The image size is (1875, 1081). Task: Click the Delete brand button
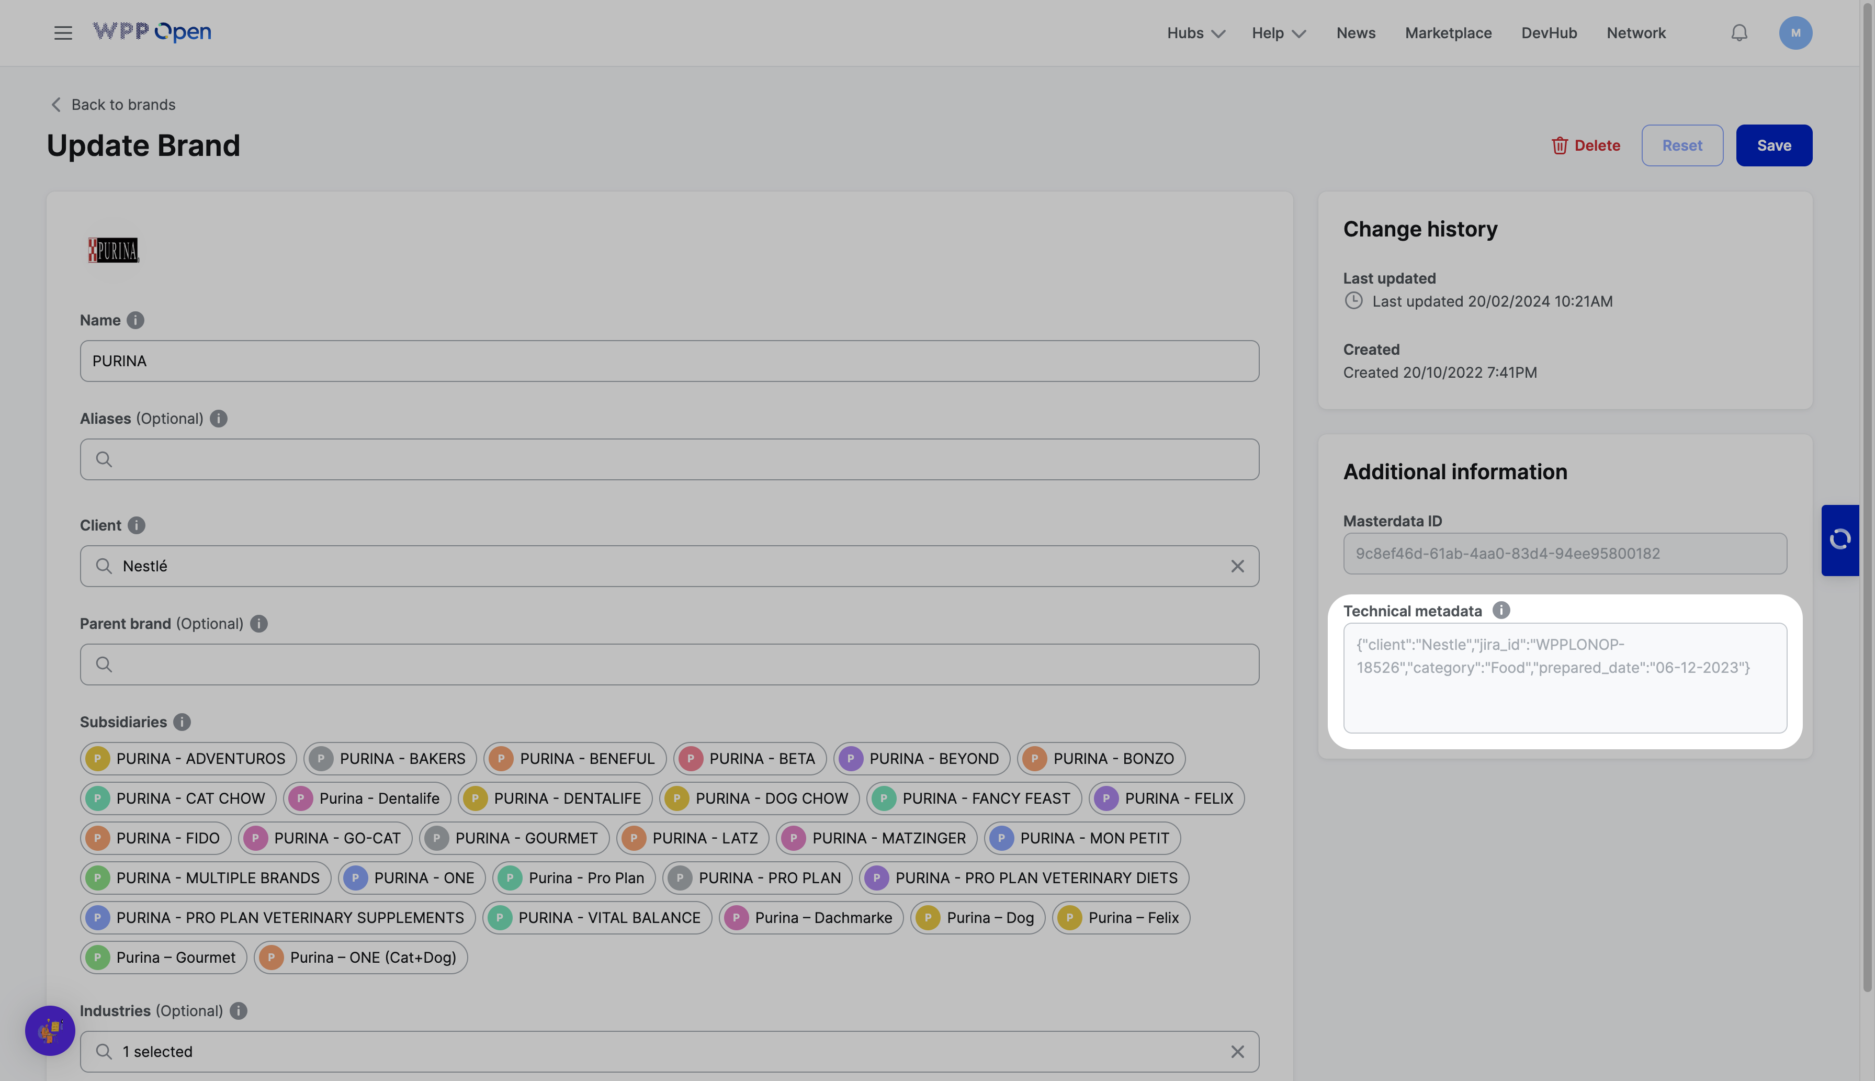point(1586,145)
